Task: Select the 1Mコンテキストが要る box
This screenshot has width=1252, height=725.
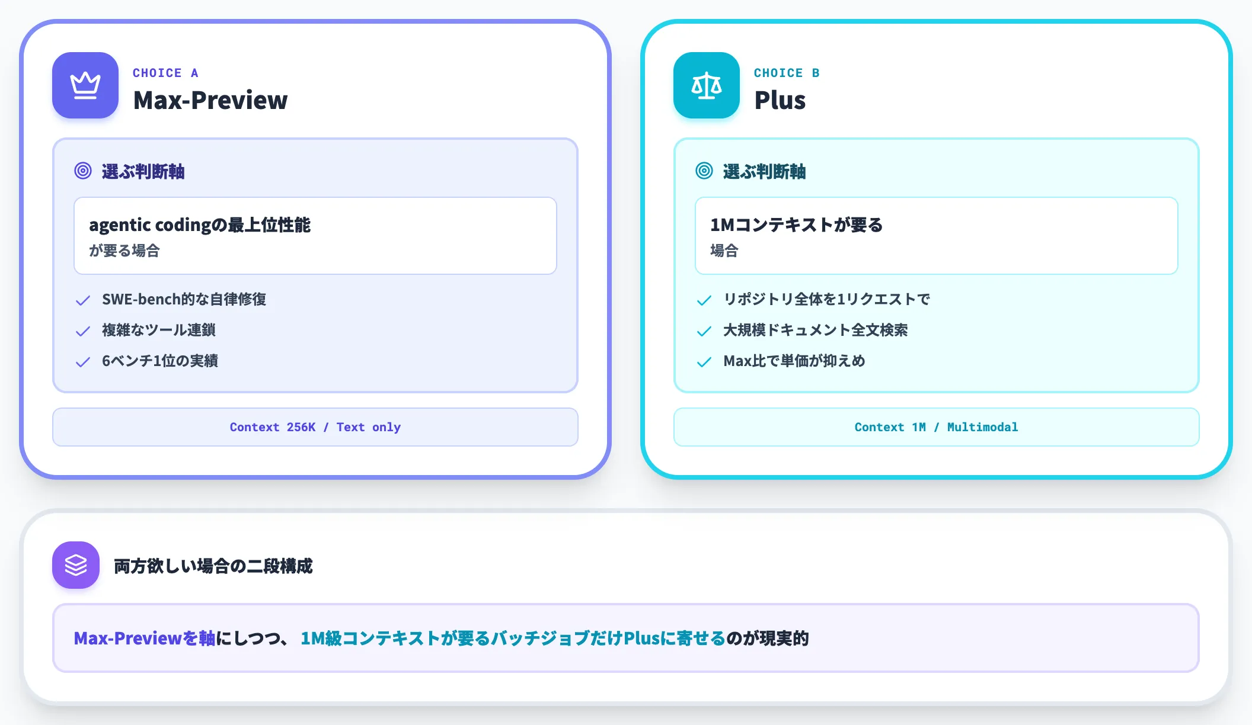Action: 937,236
